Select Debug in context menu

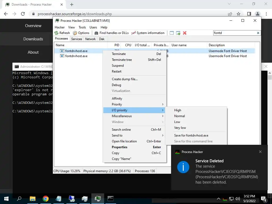click(135, 85)
